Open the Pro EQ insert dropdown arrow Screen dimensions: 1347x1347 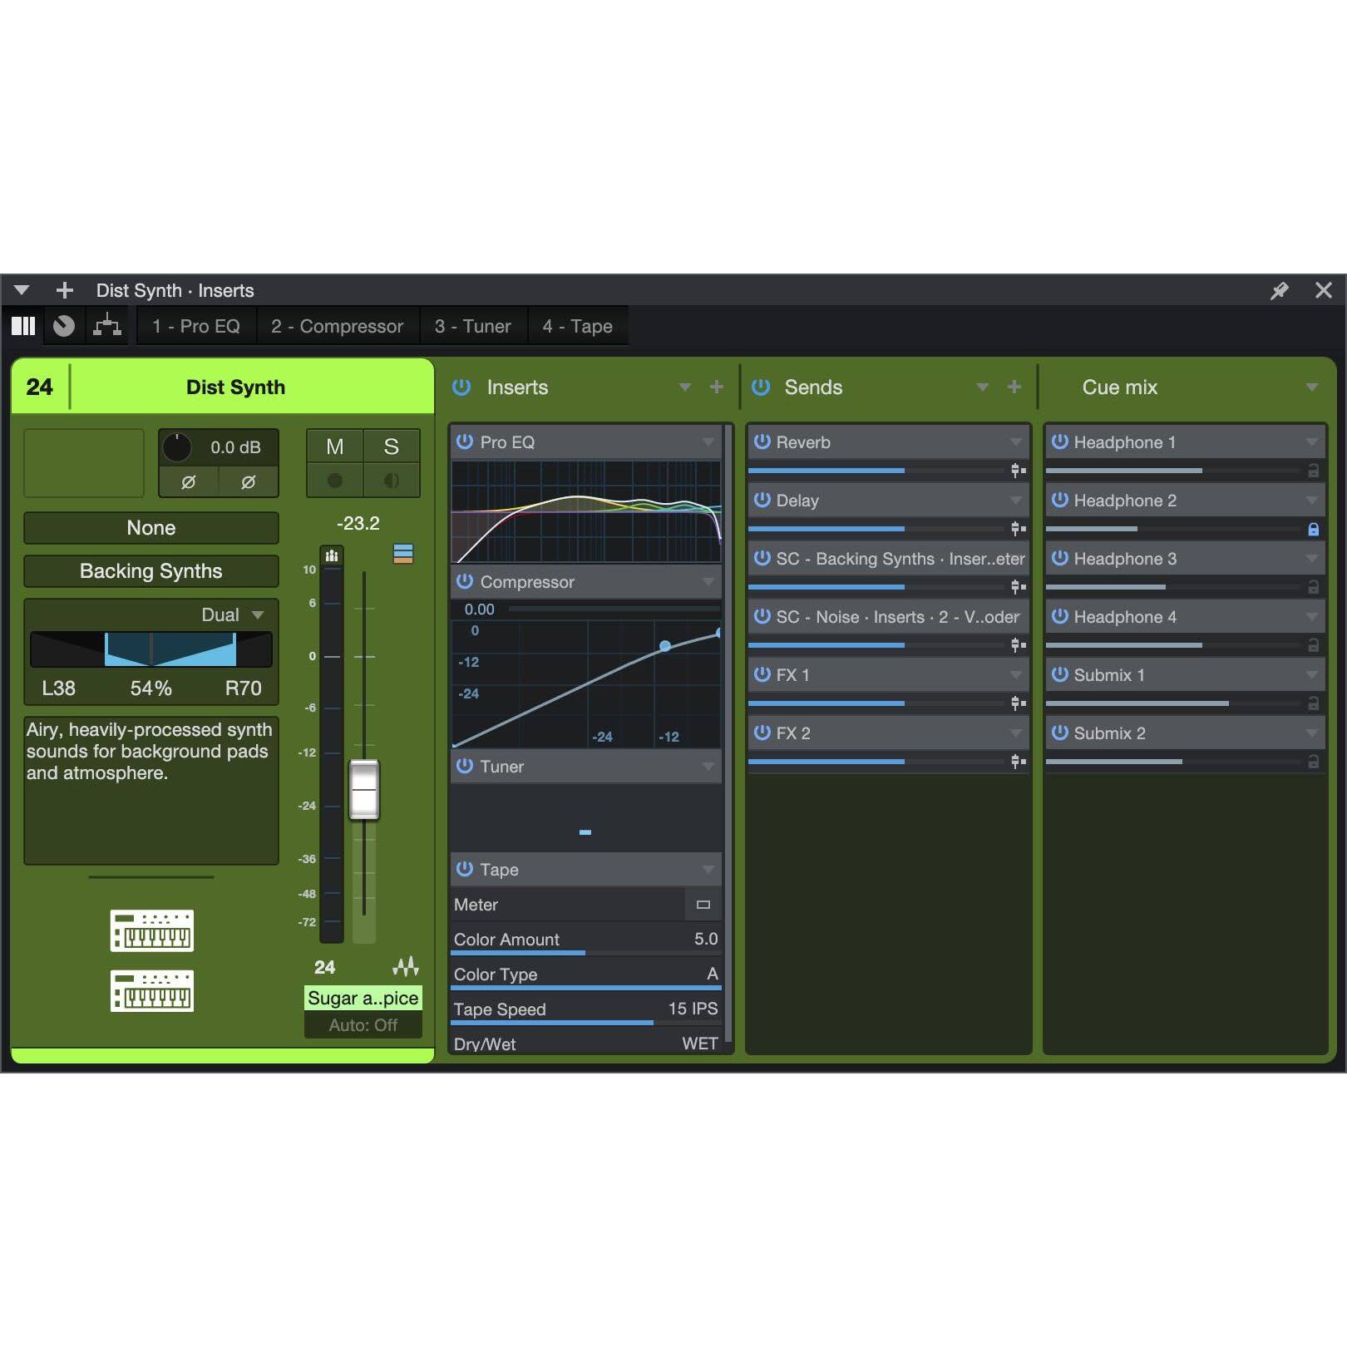(708, 442)
